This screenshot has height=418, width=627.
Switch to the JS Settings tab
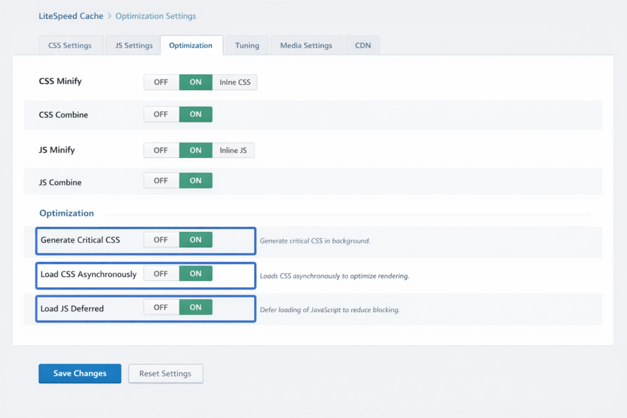click(133, 45)
